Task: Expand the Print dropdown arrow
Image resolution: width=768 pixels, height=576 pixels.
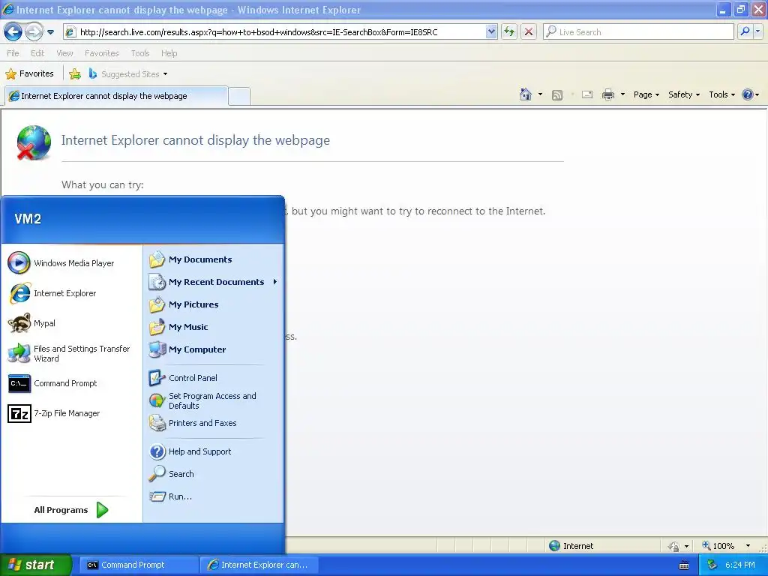Action: pyautogui.click(x=622, y=94)
